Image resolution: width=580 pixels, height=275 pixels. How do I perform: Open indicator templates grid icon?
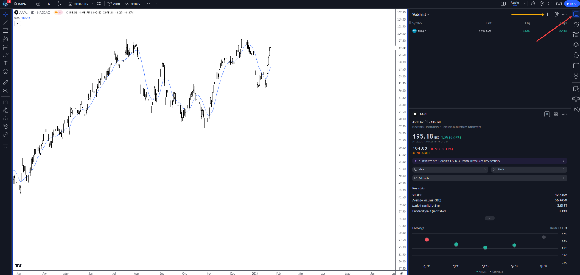pos(99,3)
